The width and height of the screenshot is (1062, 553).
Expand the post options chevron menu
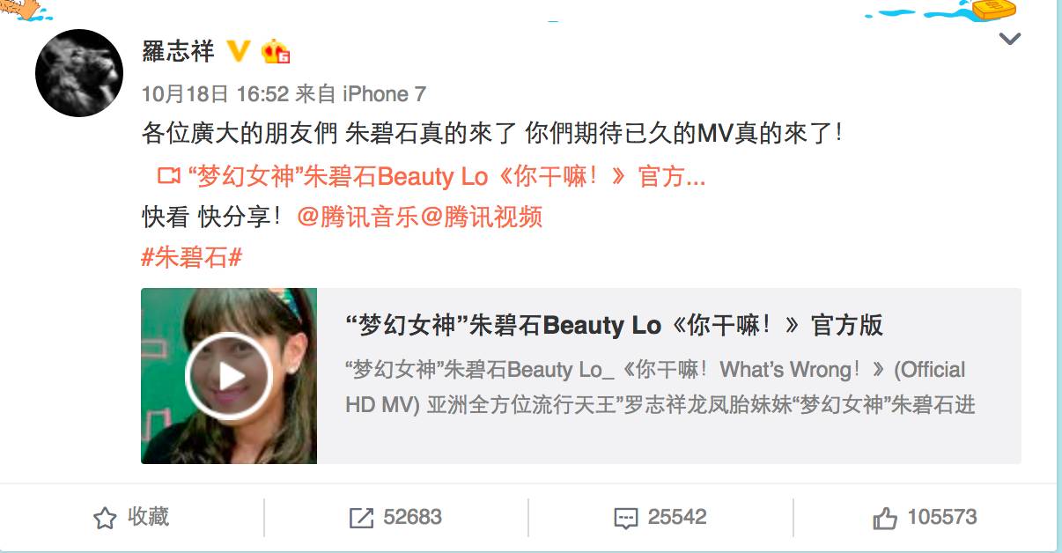(x=1009, y=39)
